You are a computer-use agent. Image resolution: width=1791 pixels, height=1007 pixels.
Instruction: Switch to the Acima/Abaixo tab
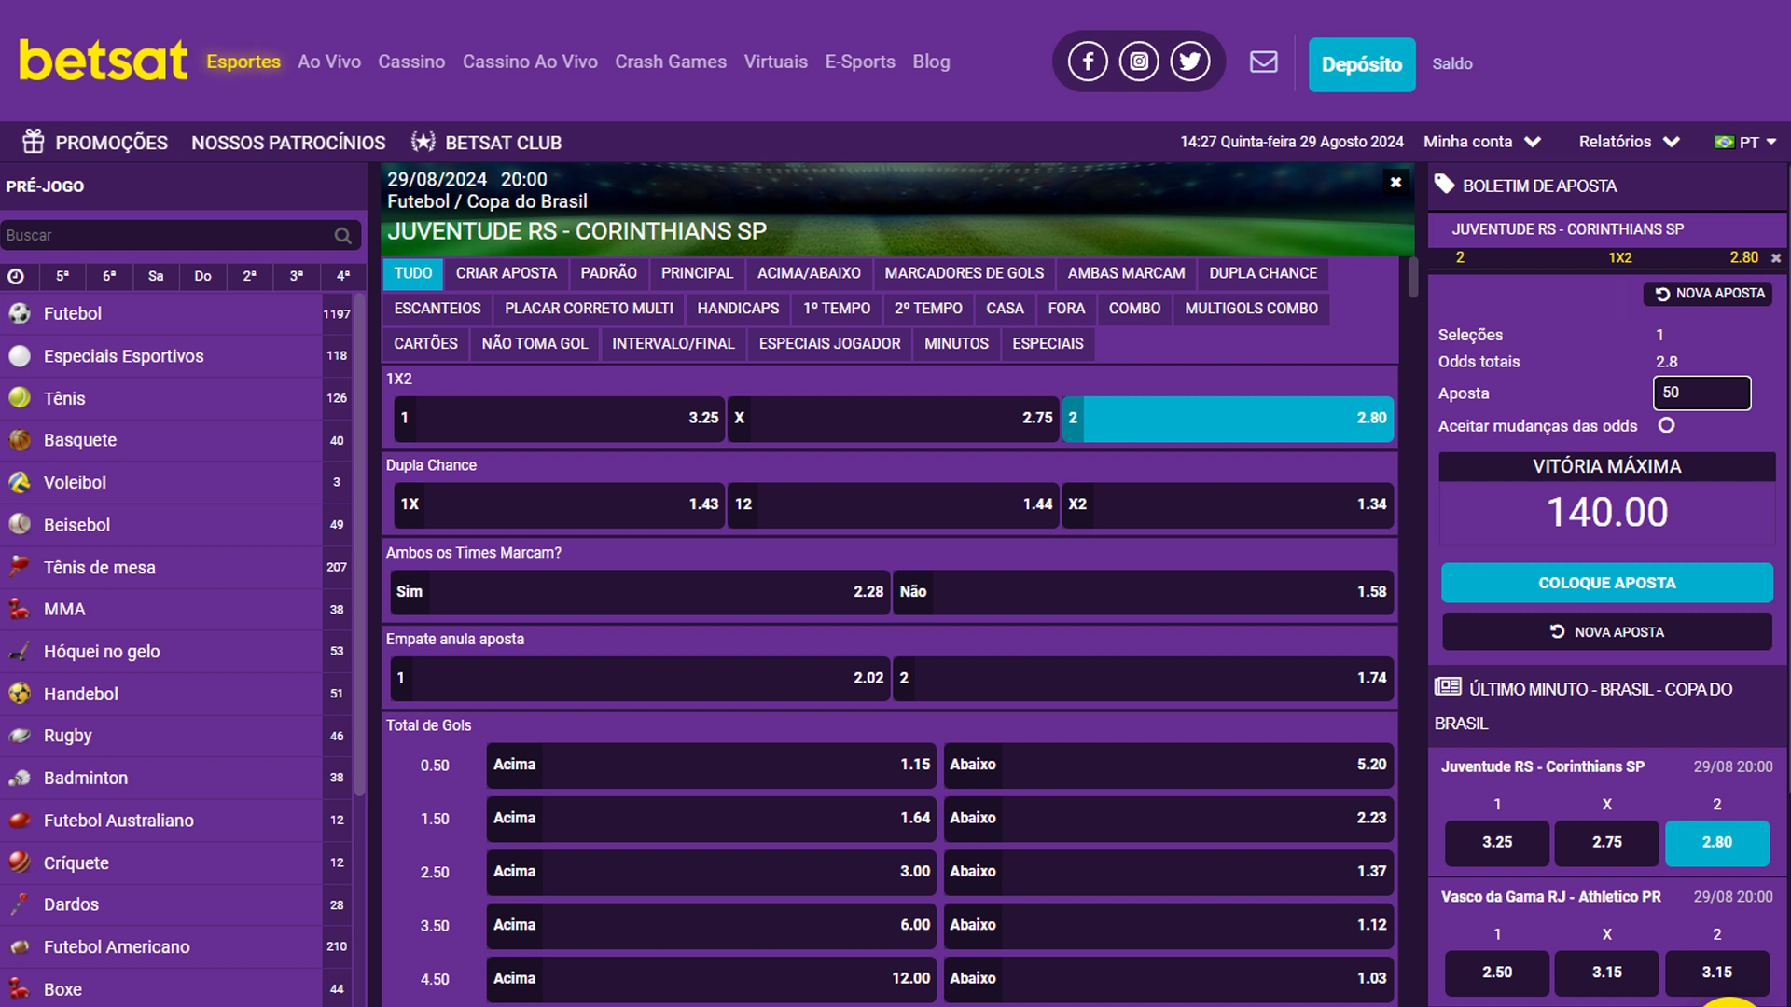[x=809, y=273]
